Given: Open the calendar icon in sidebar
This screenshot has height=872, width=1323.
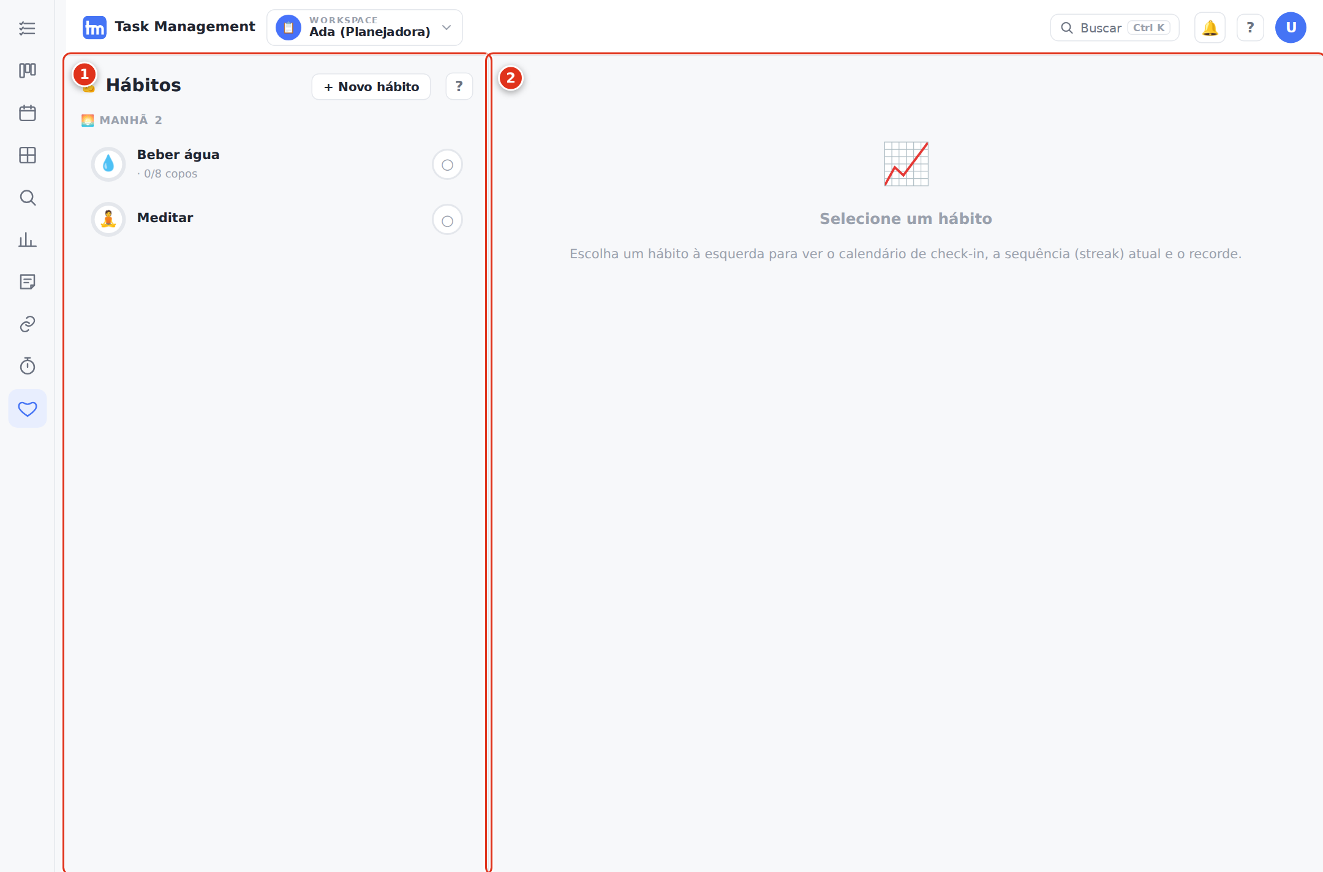Looking at the screenshot, I should (28, 113).
